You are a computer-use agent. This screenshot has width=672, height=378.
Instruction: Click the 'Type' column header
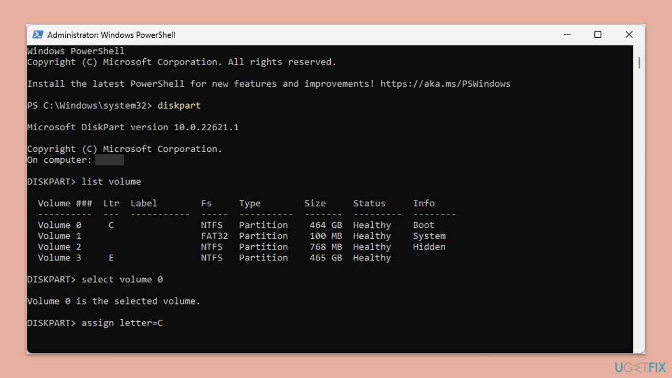[x=250, y=203]
